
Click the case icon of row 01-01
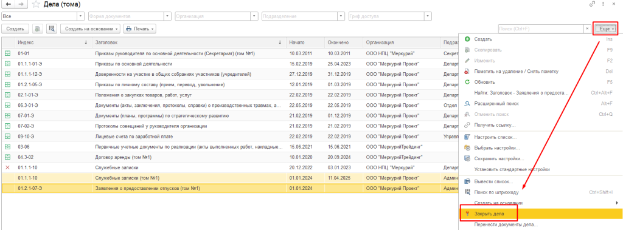[7, 53]
